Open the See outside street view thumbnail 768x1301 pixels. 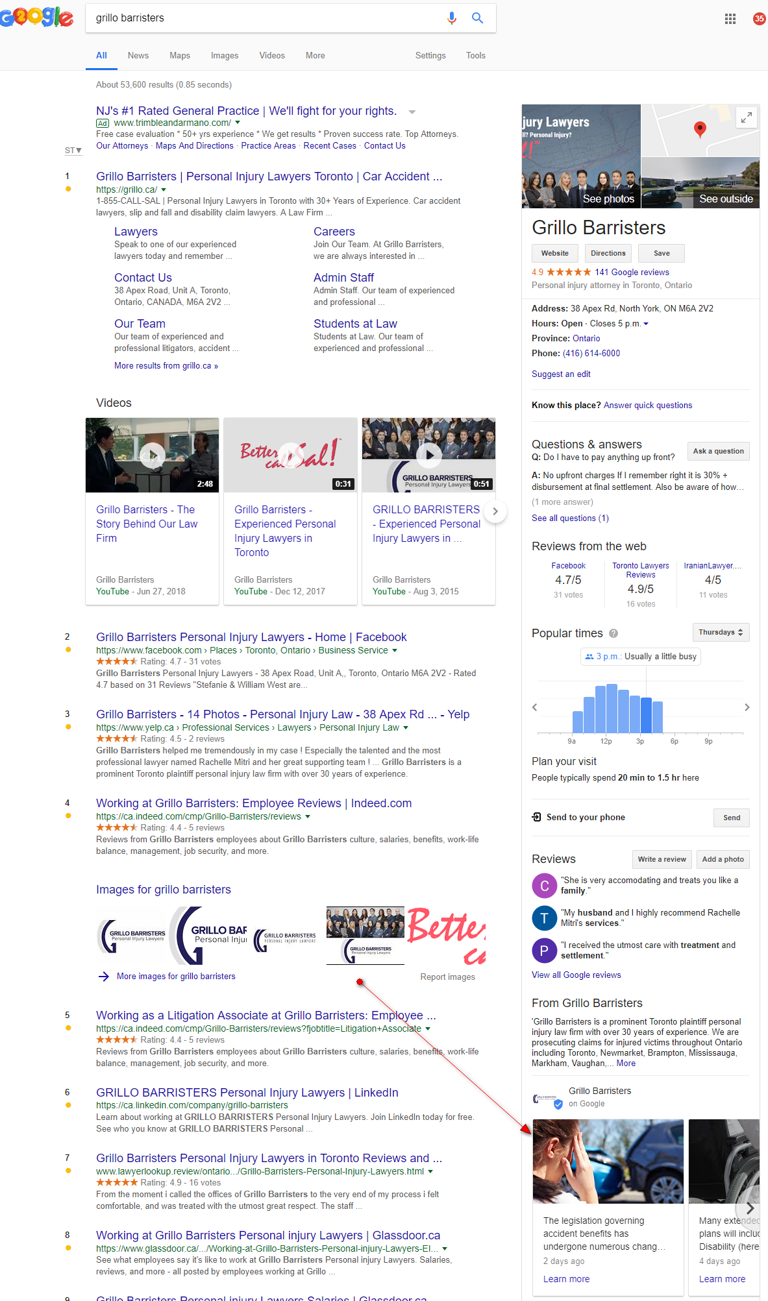point(700,182)
